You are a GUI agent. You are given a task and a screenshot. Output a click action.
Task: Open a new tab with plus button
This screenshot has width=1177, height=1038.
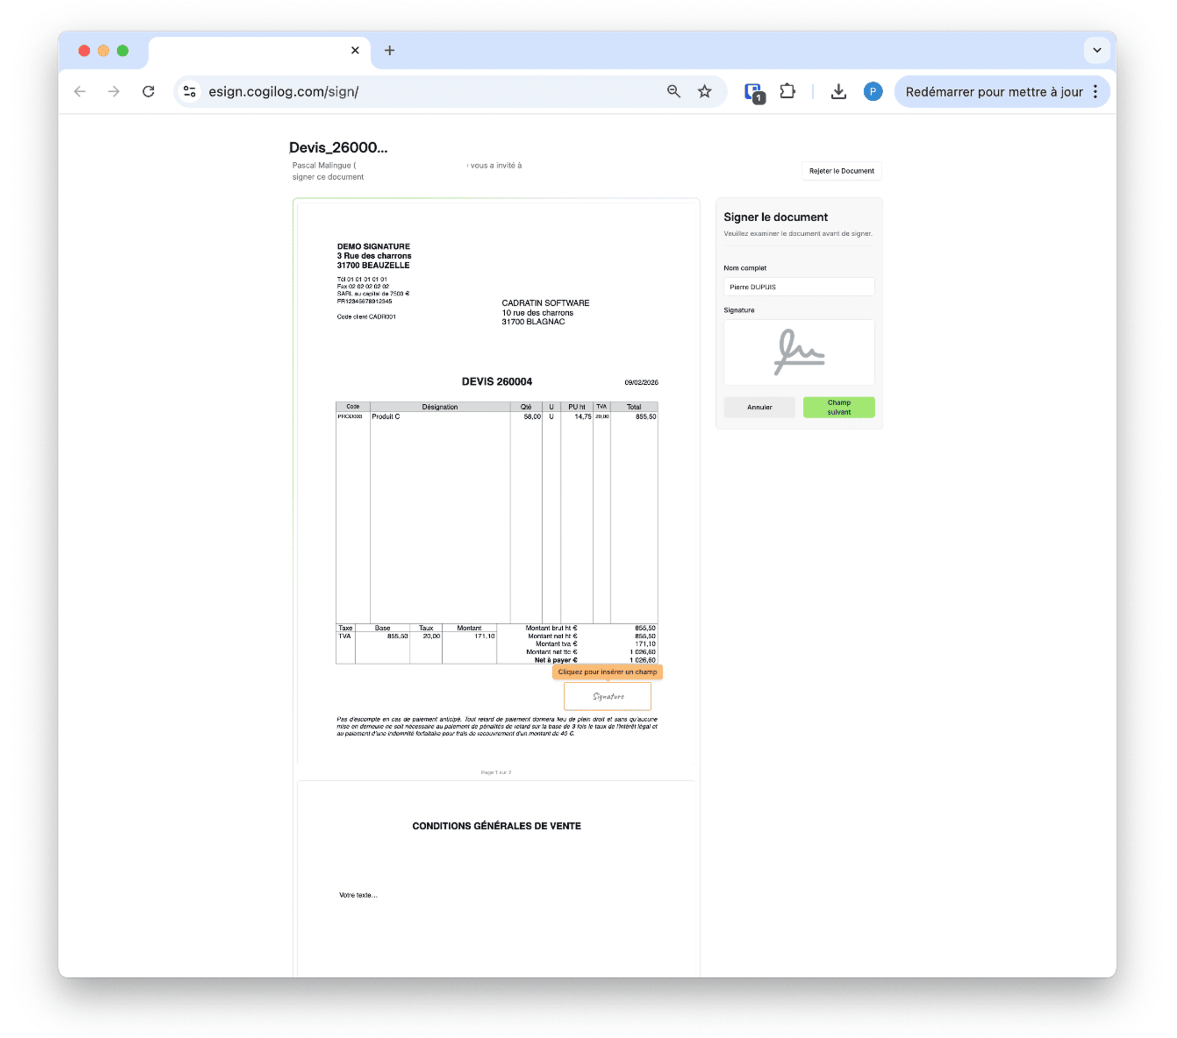389,51
